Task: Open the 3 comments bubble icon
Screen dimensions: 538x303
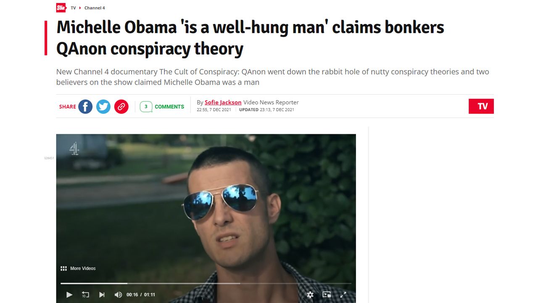Action: click(x=146, y=106)
